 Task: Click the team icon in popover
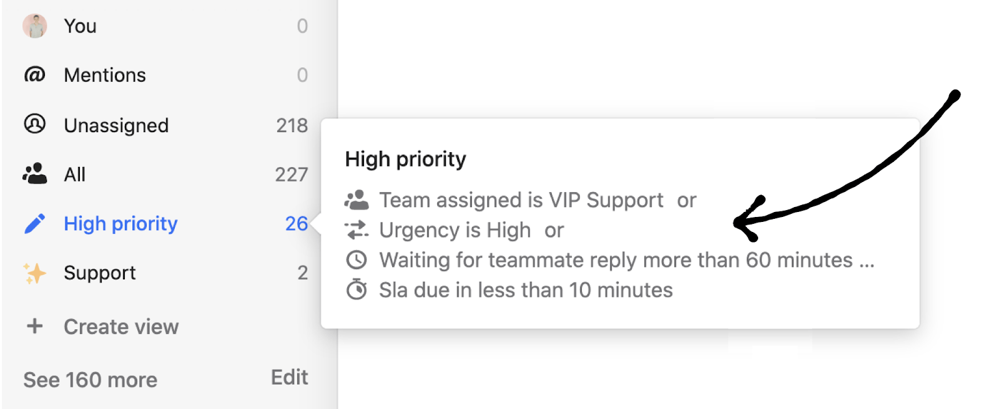point(357,200)
